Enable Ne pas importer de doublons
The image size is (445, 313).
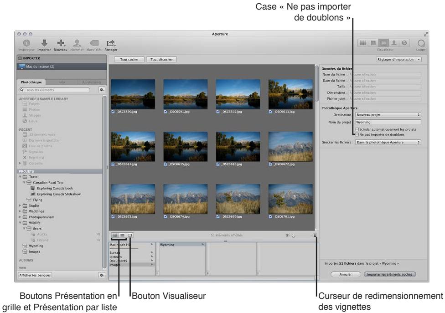[x=357, y=134]
